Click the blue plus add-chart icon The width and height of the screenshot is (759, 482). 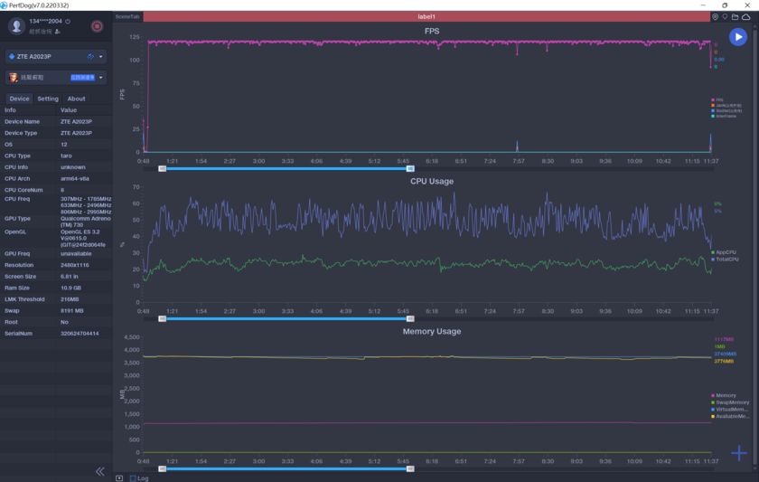point(739,453)
